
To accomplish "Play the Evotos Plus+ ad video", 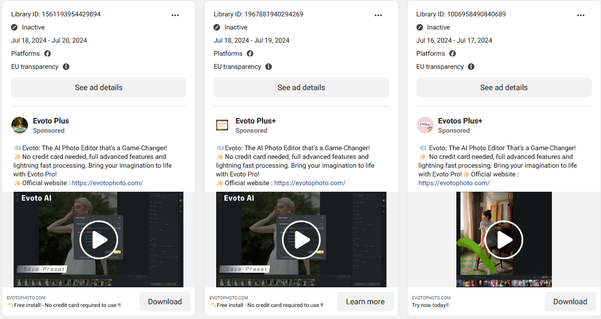I will (504, 239).
